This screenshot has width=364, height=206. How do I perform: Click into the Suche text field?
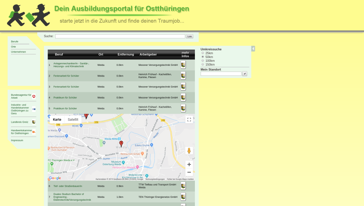(120, 36)
